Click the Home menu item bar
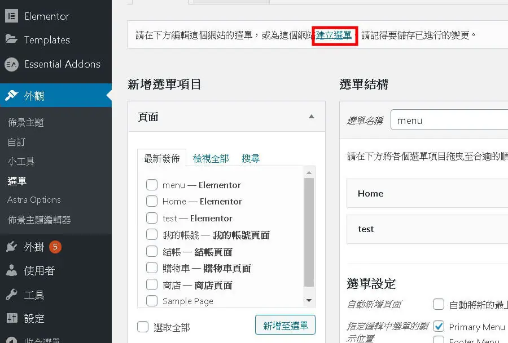Image resolution: width=508 pixels, height=343 pixels. point(427,193)
